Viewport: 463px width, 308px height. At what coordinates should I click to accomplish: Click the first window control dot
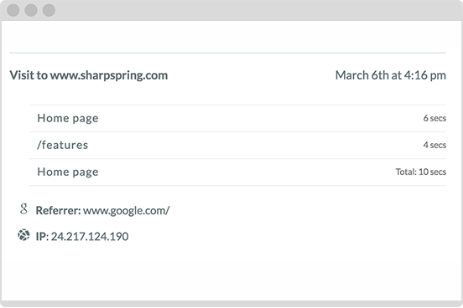point(13,10)
